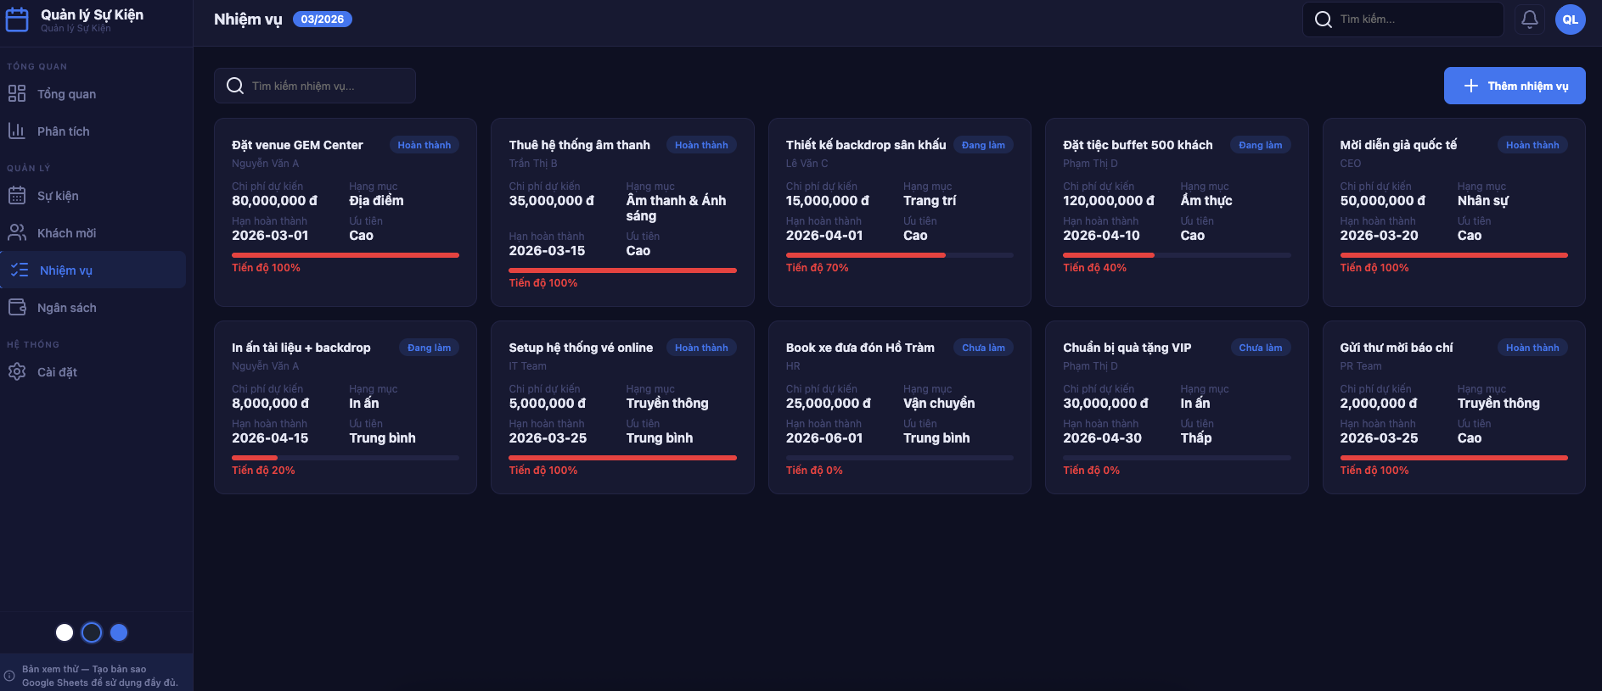Click the task search magnifier icon
Viewport: 1602px width, 691px height.
click(235, 86)
